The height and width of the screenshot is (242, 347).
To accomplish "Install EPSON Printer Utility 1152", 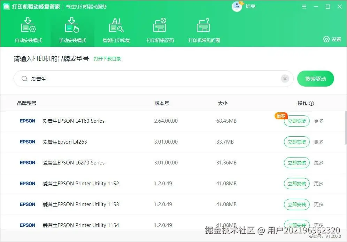I will pyautogui.click(x=296, y=184).
